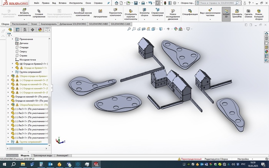Click the Анимация1 bottom tab

pyautogui.click(x=62, y=155)
